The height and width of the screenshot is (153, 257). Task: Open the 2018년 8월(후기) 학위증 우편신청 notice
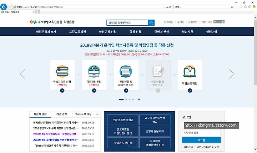56,140
